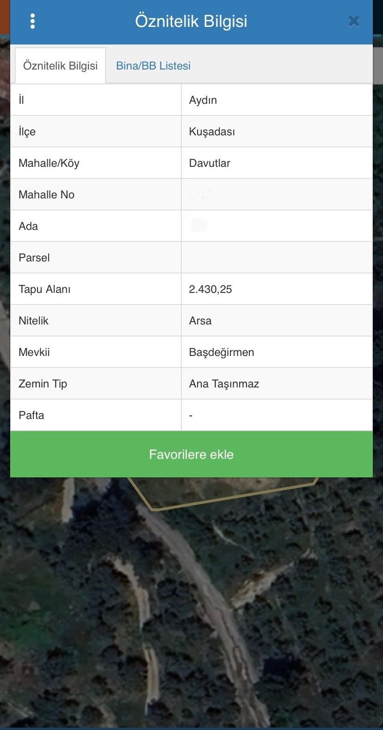Click the Mevkii row label
The width and height of the screenshot is (383, 730).
(34, 352)
